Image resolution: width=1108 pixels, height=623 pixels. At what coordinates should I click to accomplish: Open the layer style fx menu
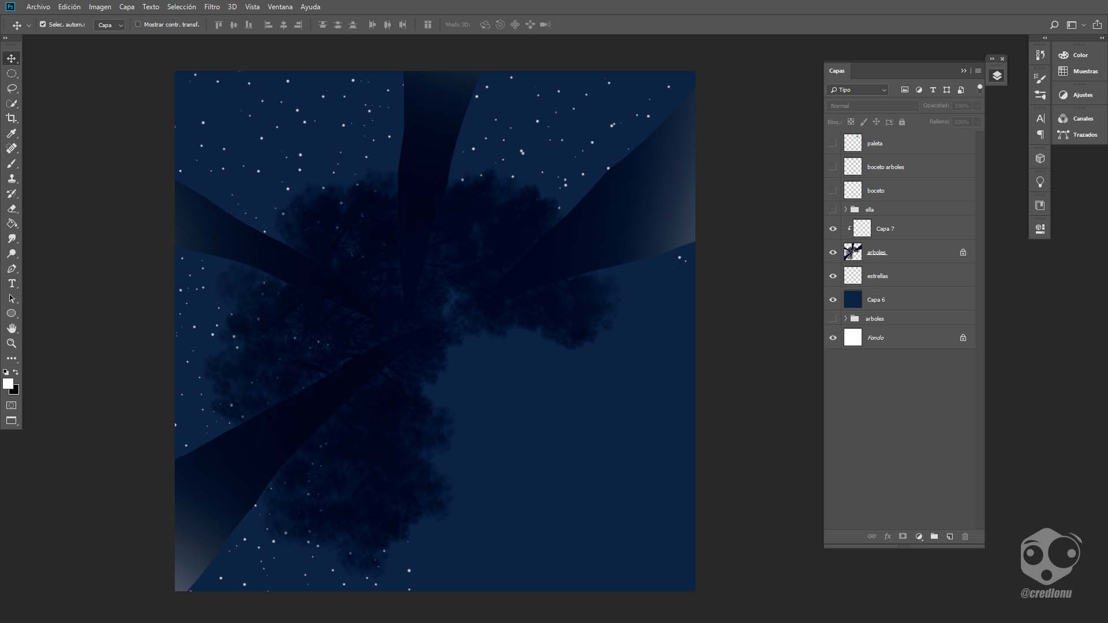(x=888, y=536)
